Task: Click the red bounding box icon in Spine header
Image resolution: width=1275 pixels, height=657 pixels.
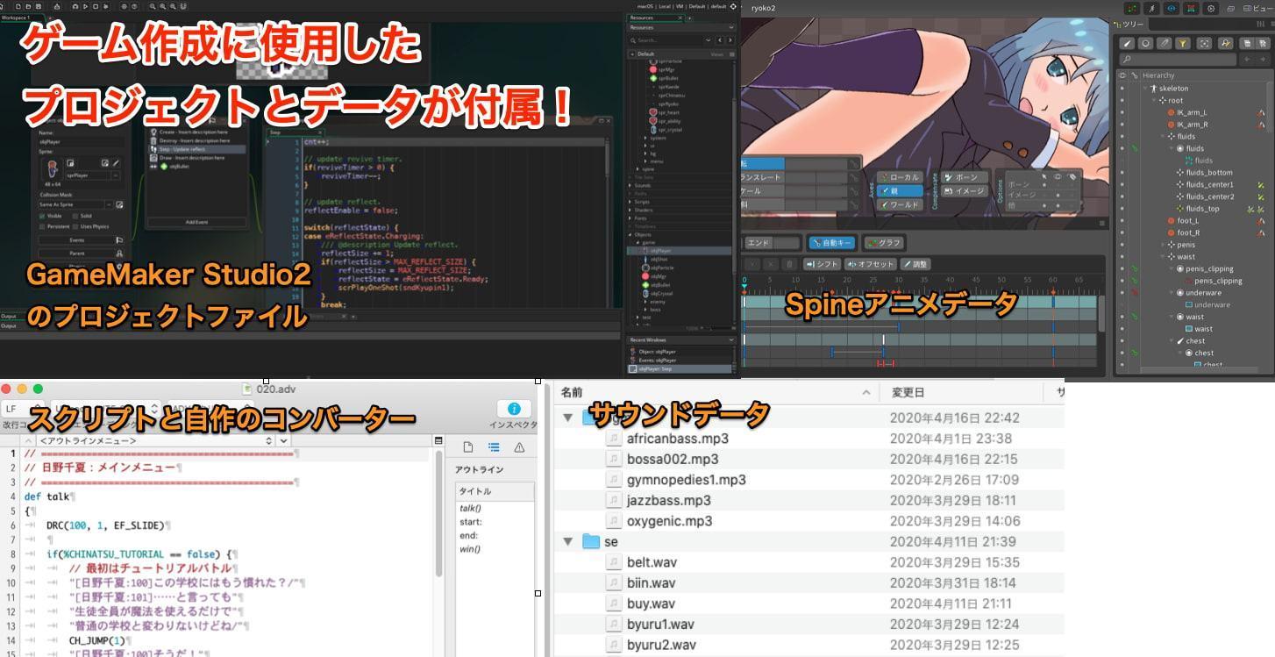Action: (1191, 8)
